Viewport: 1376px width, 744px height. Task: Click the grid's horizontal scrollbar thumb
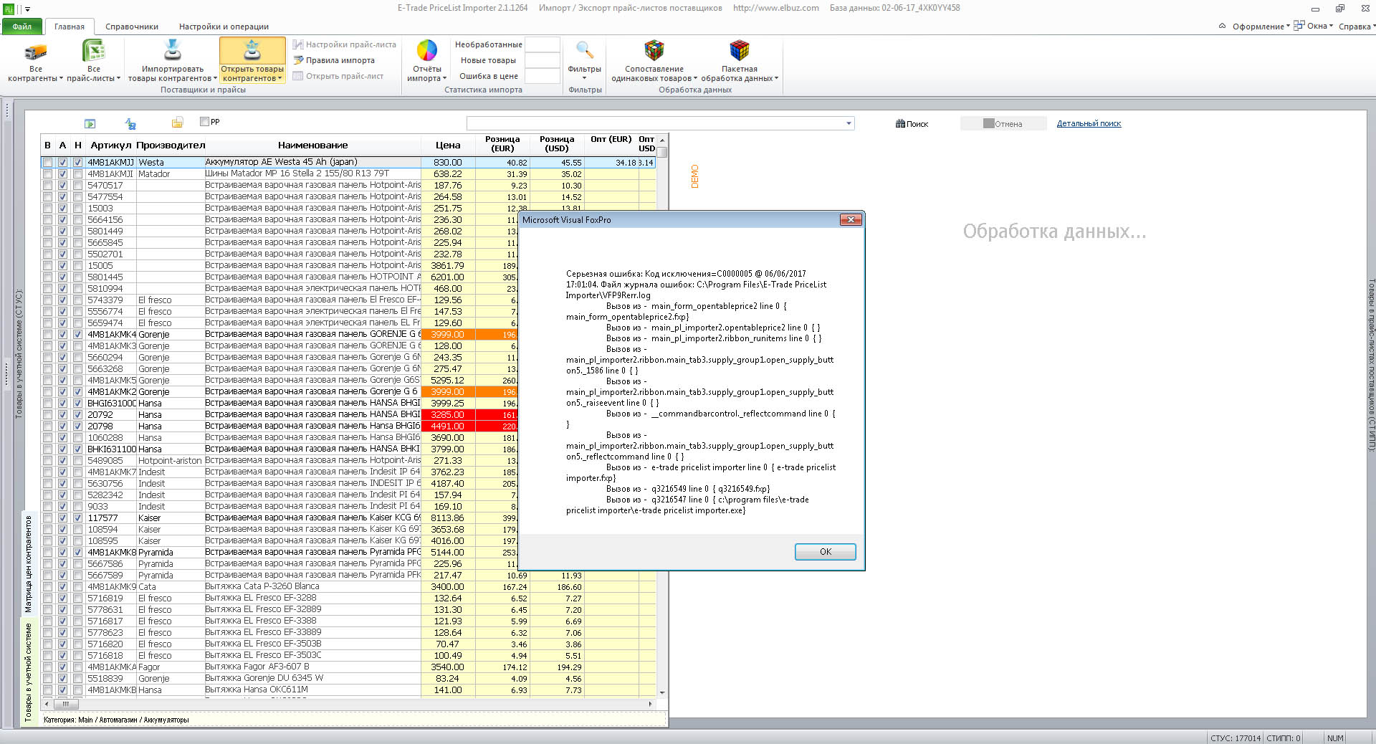point(64,704)
